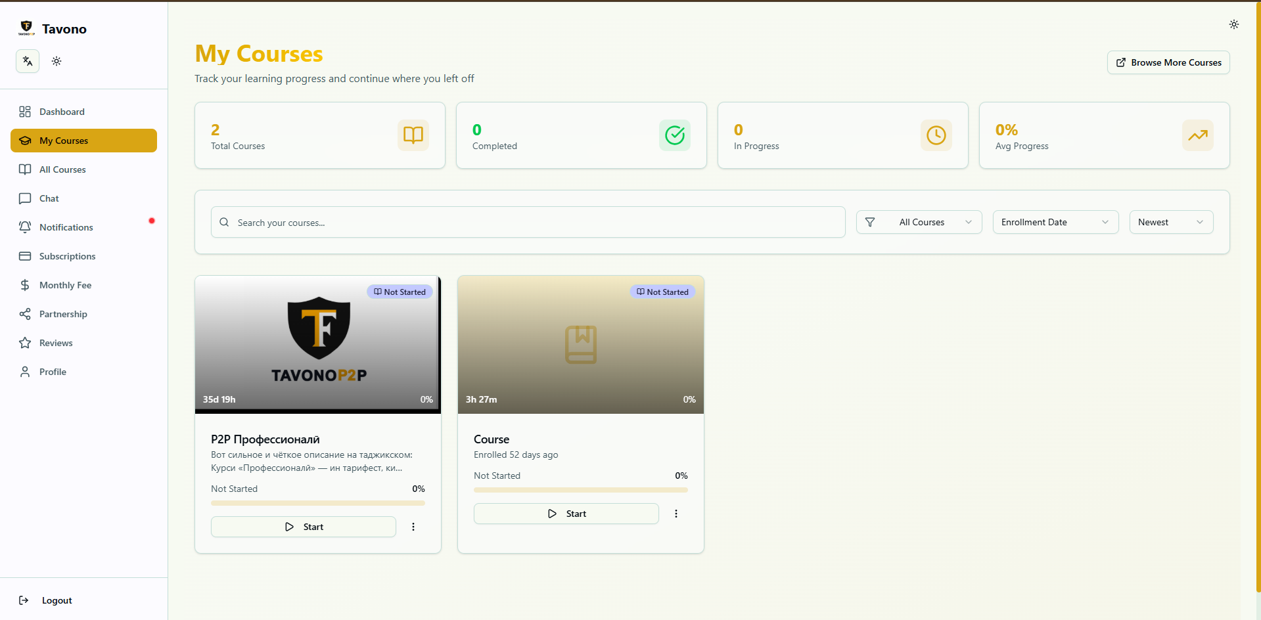
Task: Select My Courses sidebar item
Action: [x=83, y=141]
